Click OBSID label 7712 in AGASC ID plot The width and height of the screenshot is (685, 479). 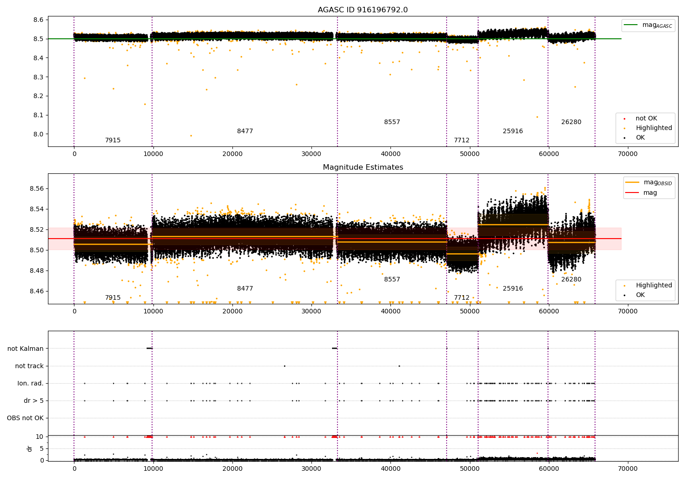[x=462, y=141]
